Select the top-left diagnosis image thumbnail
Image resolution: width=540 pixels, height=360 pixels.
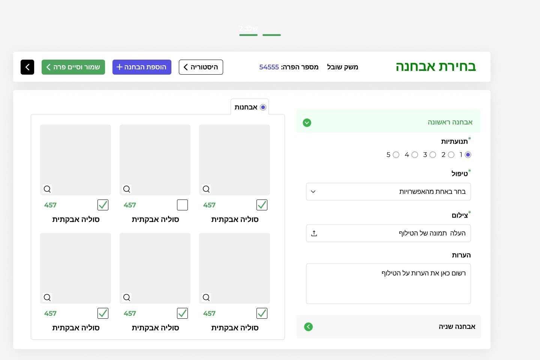click(75, 160)
